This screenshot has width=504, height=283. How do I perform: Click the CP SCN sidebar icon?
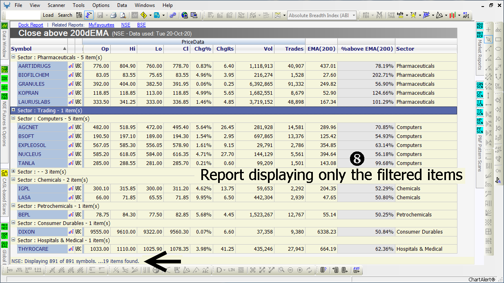coord(479,94)
